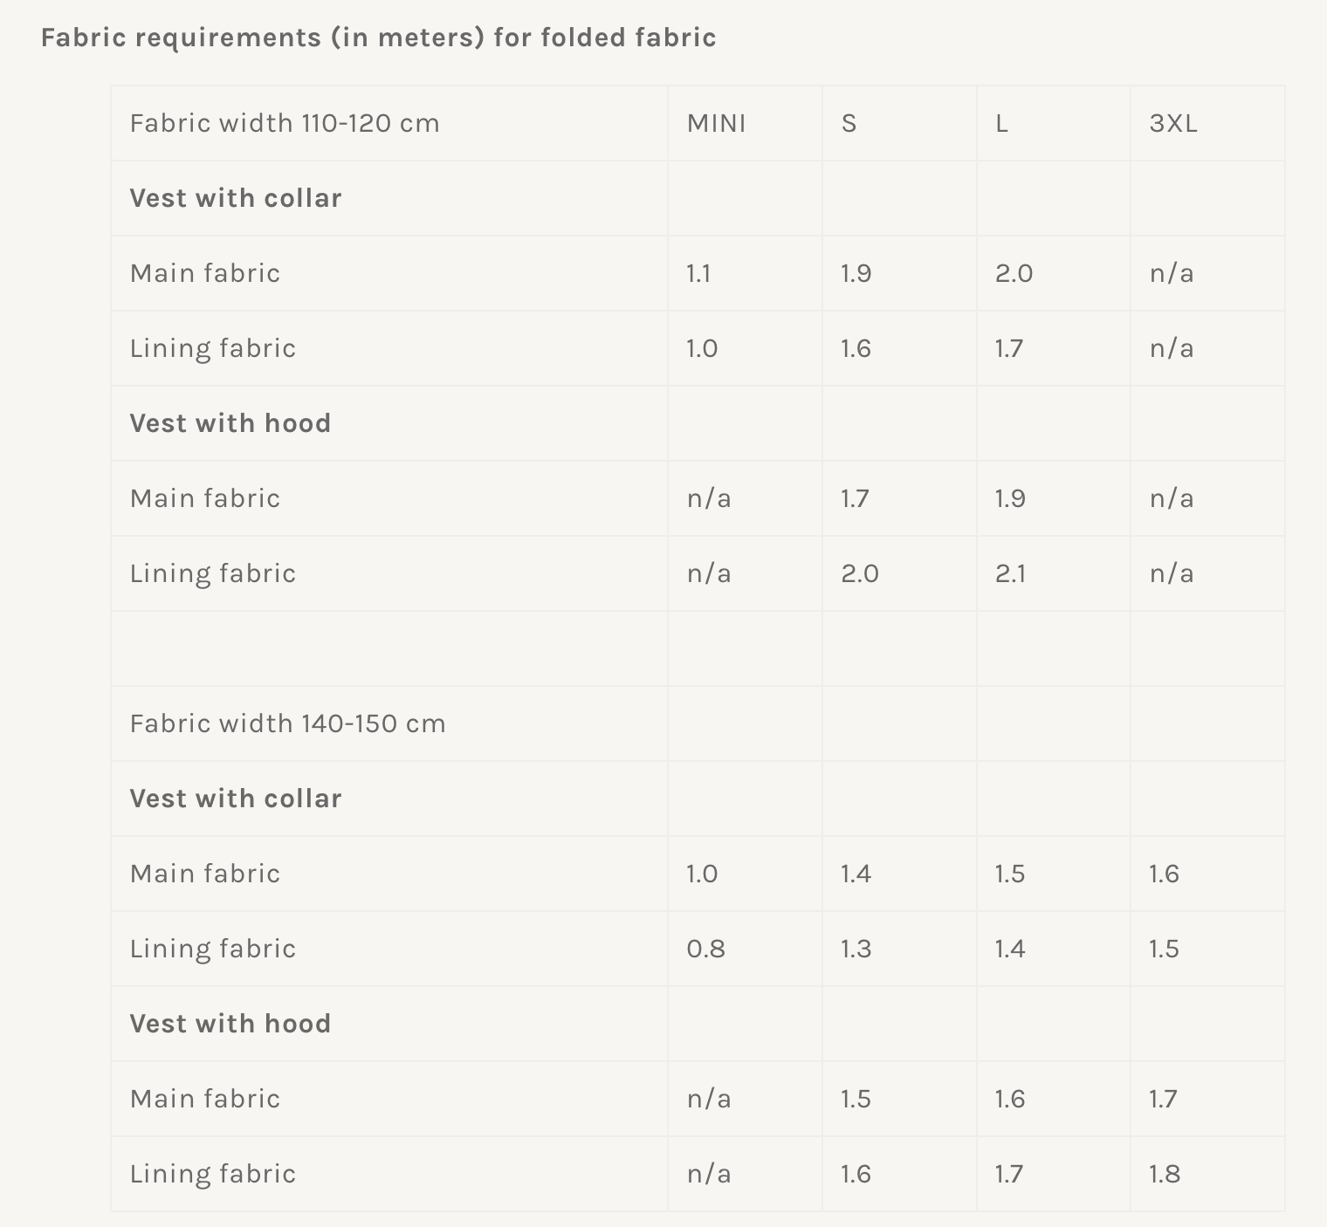Screen dimensions: 1327x1227
Task: Select the L size column header
Action: [x=1001, y=123]
